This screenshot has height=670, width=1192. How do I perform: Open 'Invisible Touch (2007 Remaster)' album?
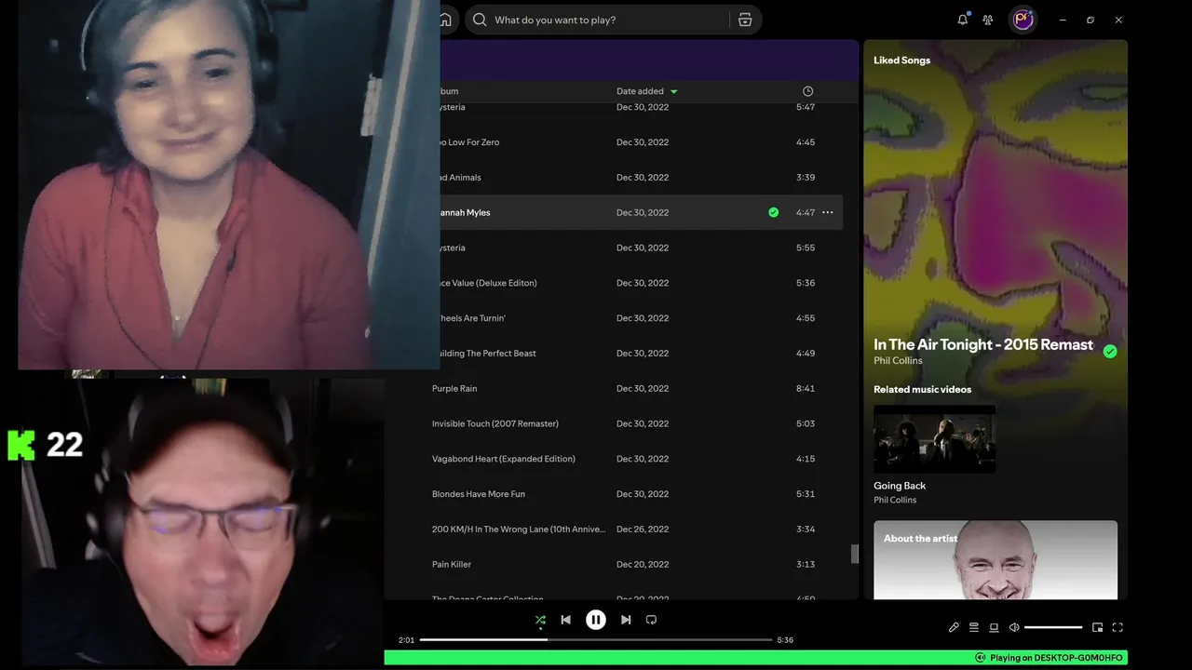pyautogui.click(x=495, y=423)
